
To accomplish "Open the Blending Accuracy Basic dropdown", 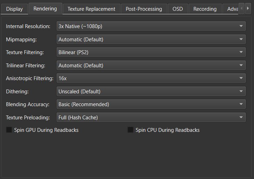I will [151, 104].
